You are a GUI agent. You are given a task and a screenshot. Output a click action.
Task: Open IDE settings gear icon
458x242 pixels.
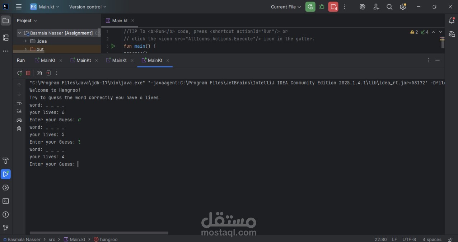pyautogui.click(x=403, y=7)
